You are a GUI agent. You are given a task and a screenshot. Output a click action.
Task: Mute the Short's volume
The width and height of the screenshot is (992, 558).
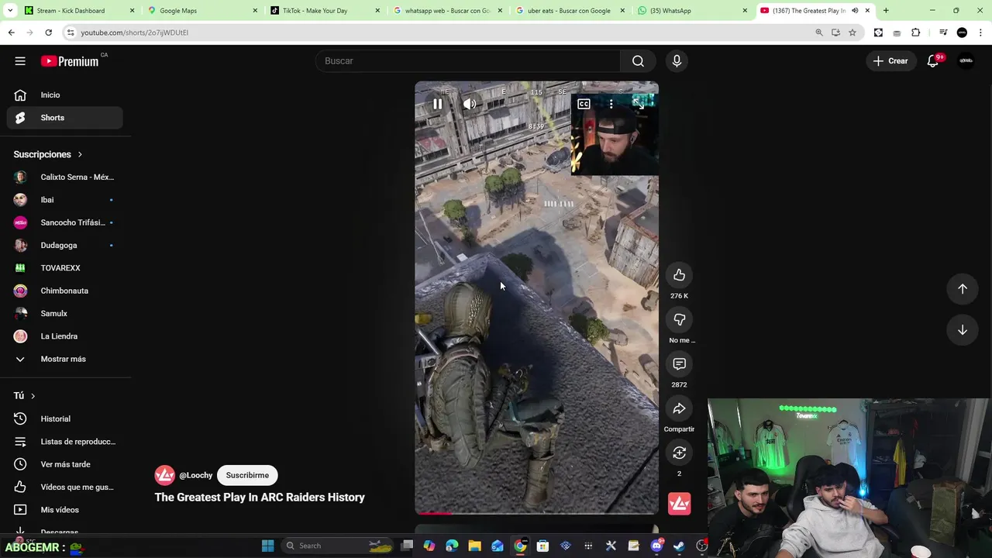click(x=470, y=104)
